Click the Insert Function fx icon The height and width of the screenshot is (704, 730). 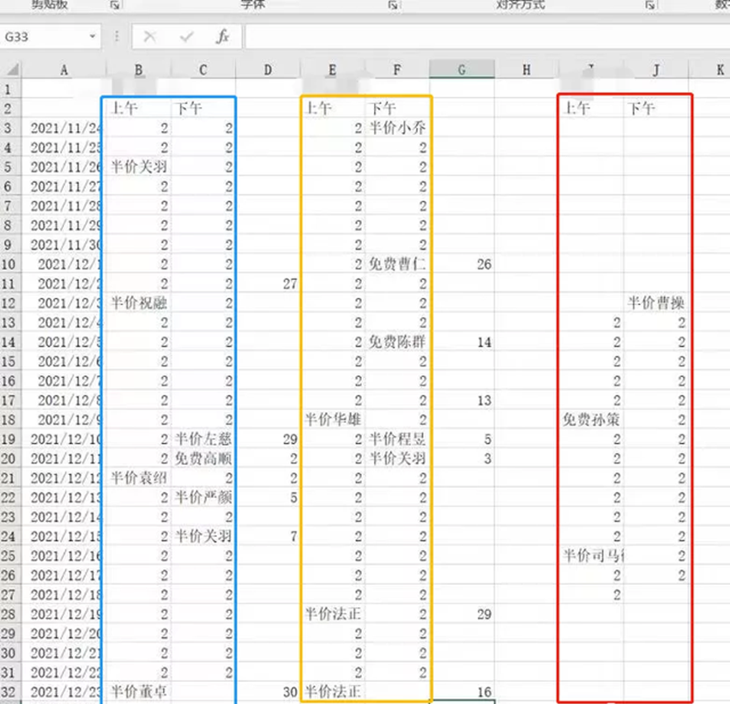[222, 37]
